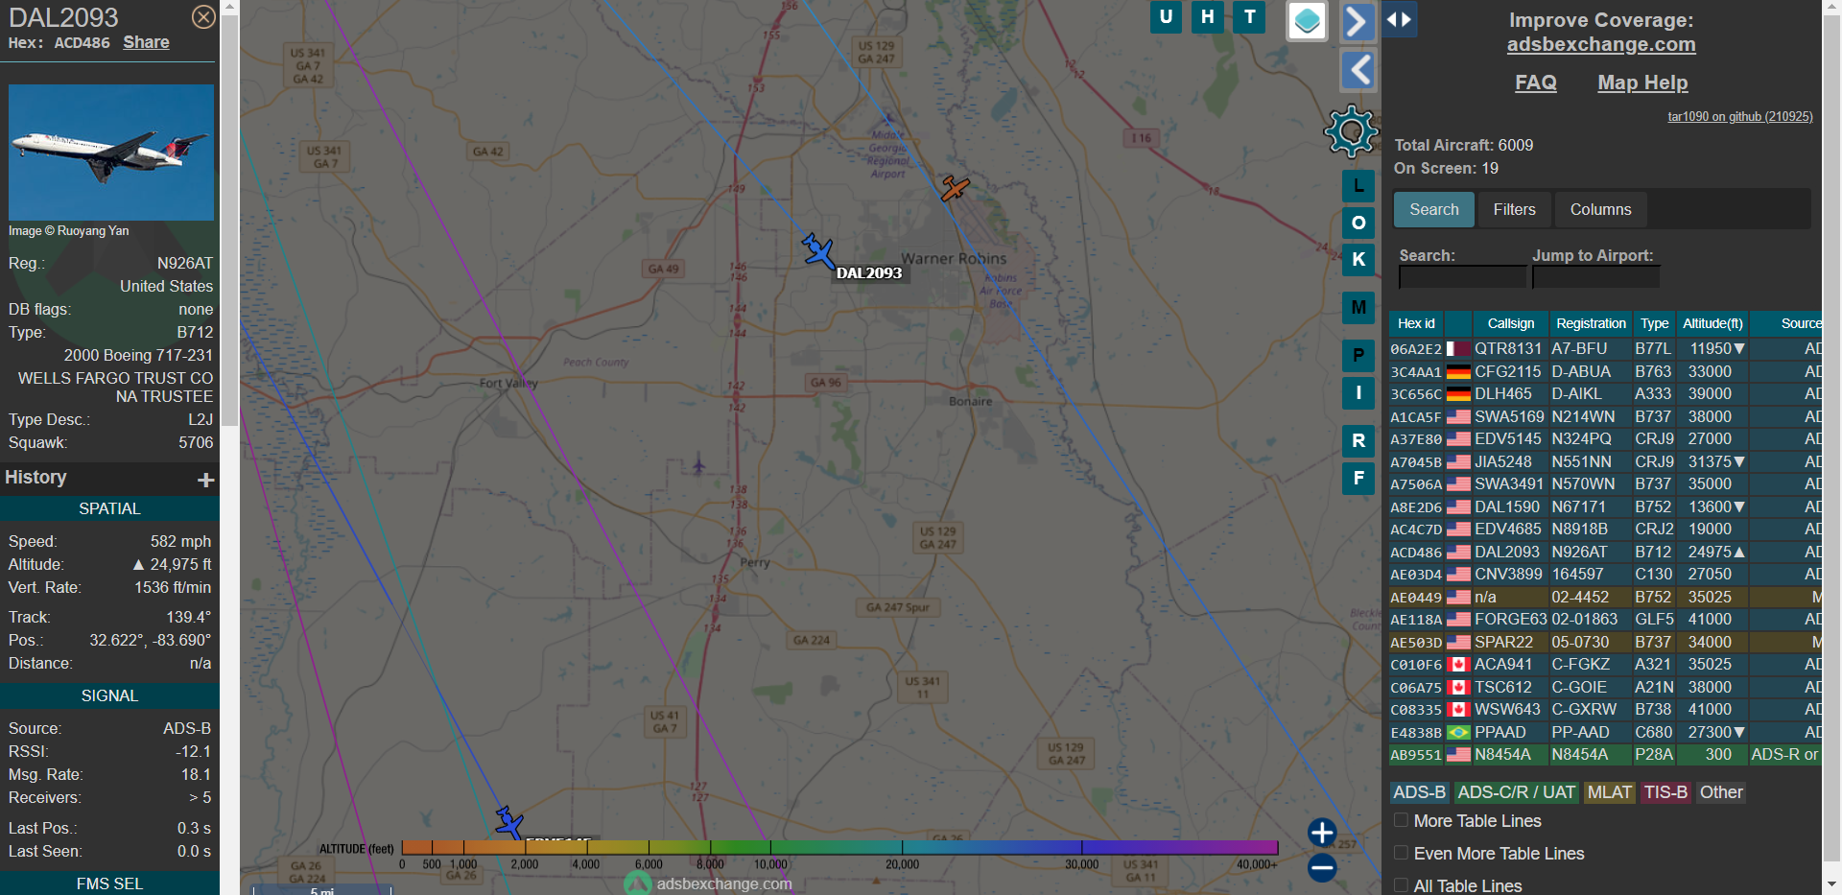1842x895 pixels.
Task: Click the ADS-C/R / UAT legend swatch
Action: (x=1516, y=792)
